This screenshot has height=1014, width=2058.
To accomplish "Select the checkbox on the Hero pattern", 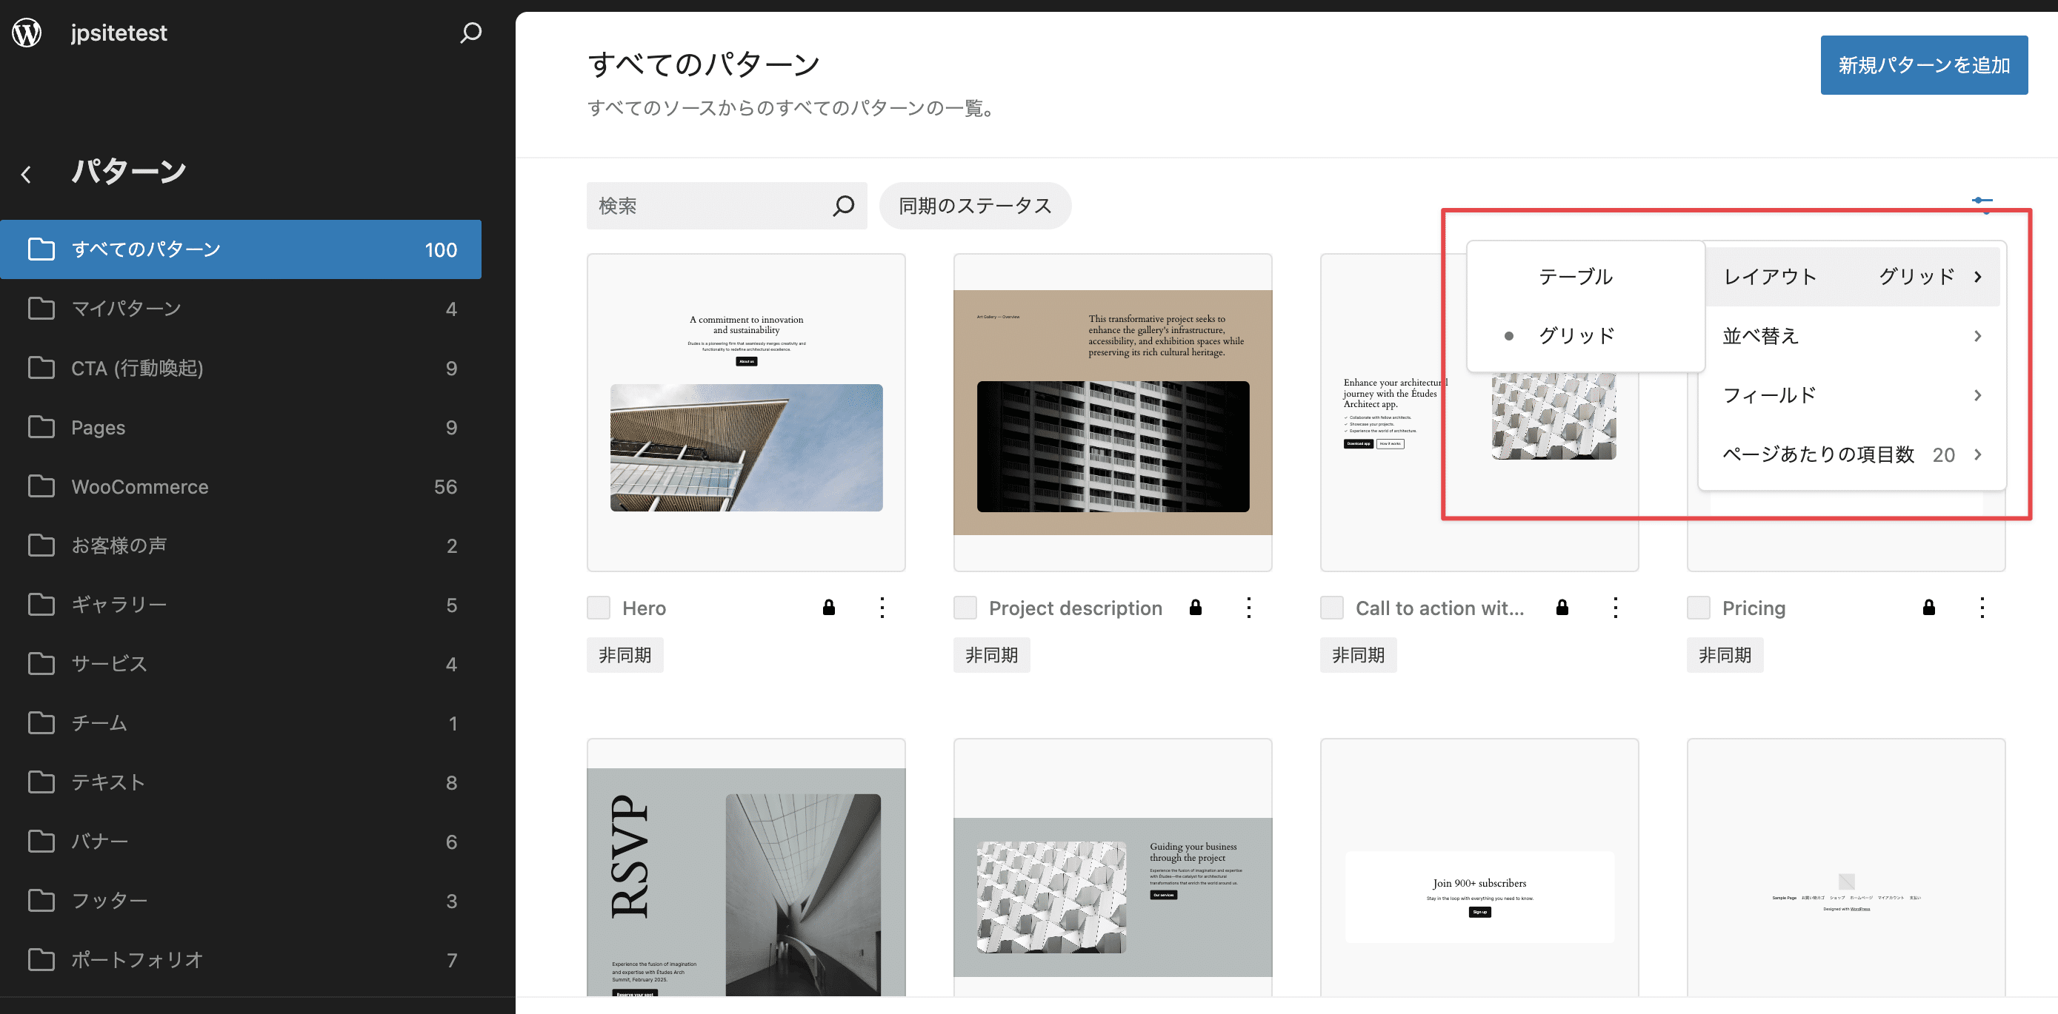I will pyautogui.click(x=599, y=608).
